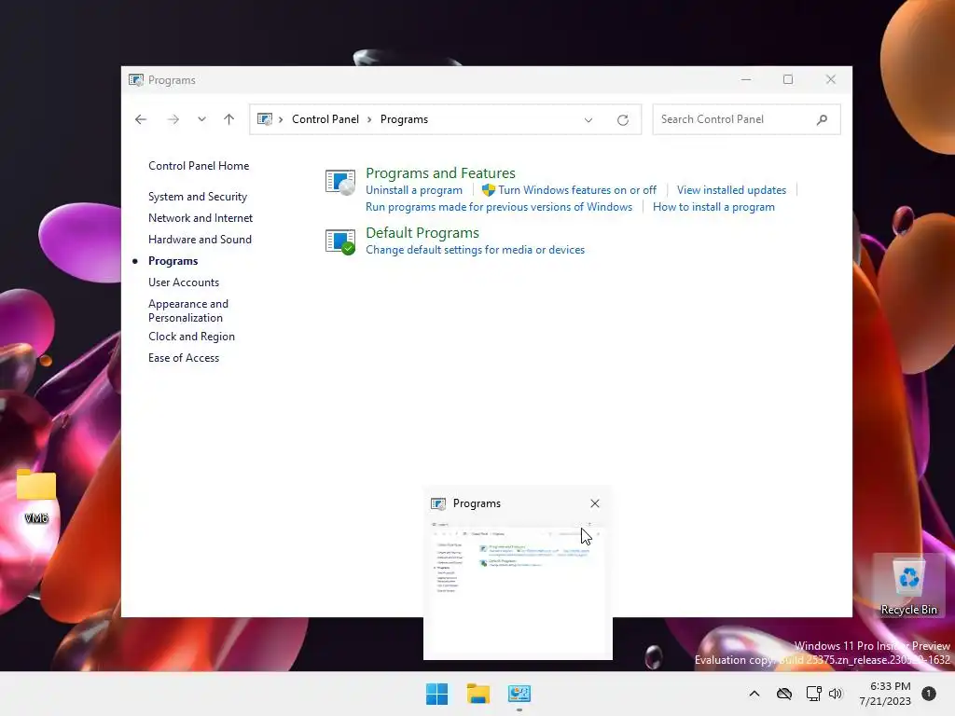Image resolution: width=955 pixels, height=716 pixels.
Task: Click the icon in the taskbar preview header
Action: pyautogui.click(x=438, y=503)
